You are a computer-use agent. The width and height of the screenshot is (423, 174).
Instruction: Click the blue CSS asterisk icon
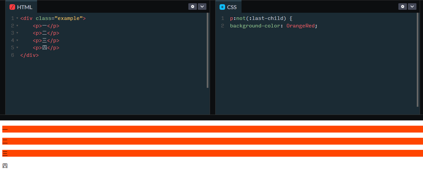click(222, 7)
